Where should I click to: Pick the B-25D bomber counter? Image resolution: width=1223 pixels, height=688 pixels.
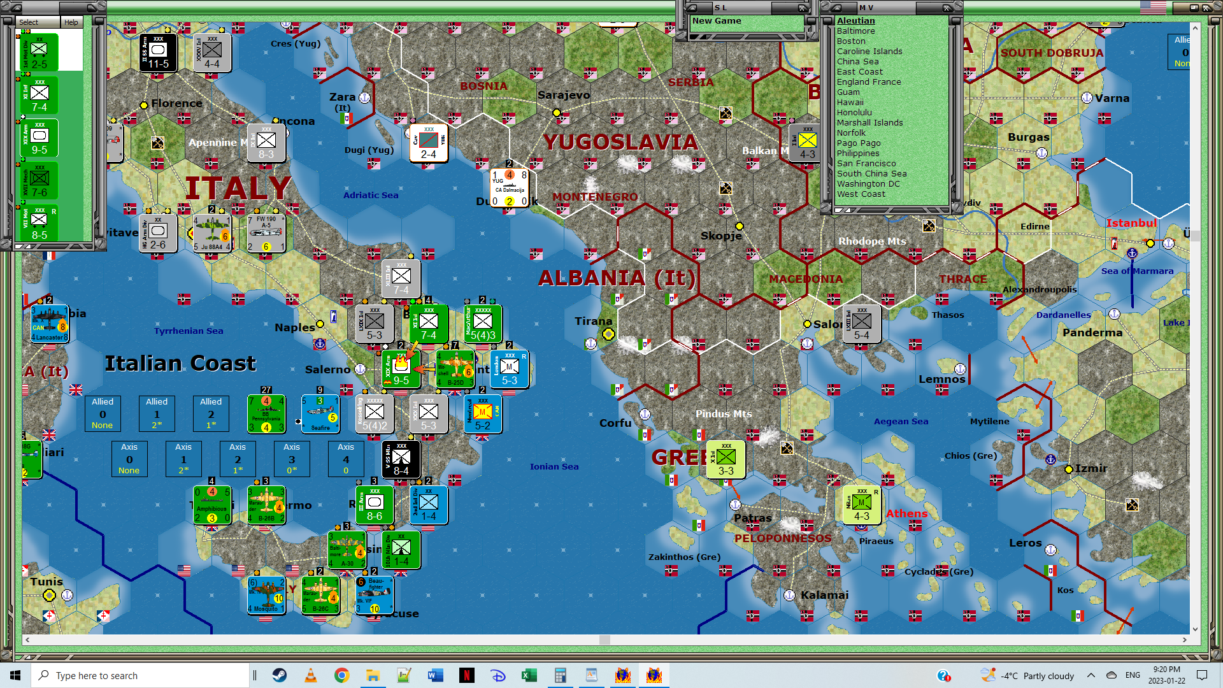click(455, 369)
